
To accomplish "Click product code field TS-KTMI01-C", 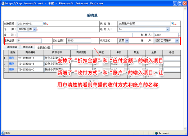I will tap(30, 70).
